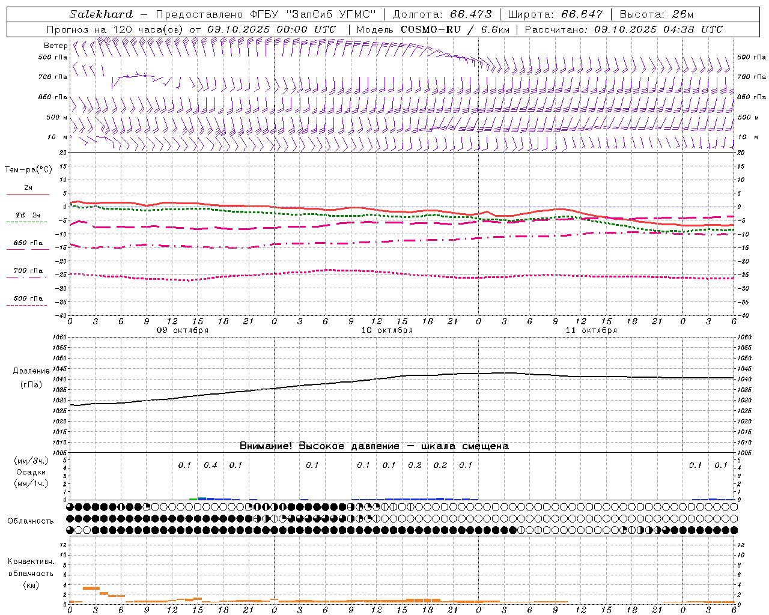The image size is (769, 615).
Task: Click the 'Предоставлено ФГБУ "ЗапСиб УГМС"' text
Action: click(x=266, y=14)
